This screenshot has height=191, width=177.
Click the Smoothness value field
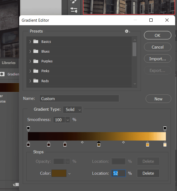[x=59, y=120]
